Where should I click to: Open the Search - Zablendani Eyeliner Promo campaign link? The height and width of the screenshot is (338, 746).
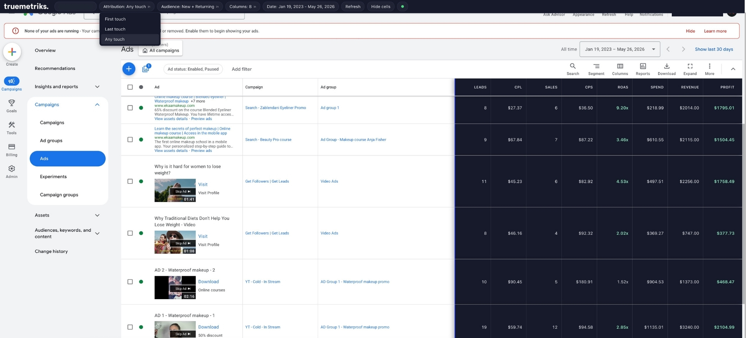(275, 108)
